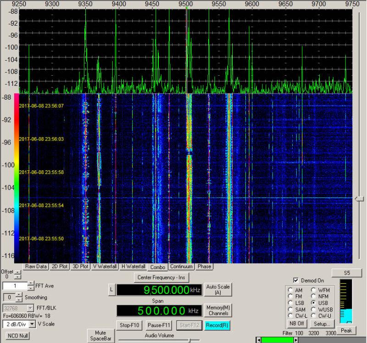Click the FFT Ave value field
This screenshot has height=343, width=367.
click(x=15, y=286)
